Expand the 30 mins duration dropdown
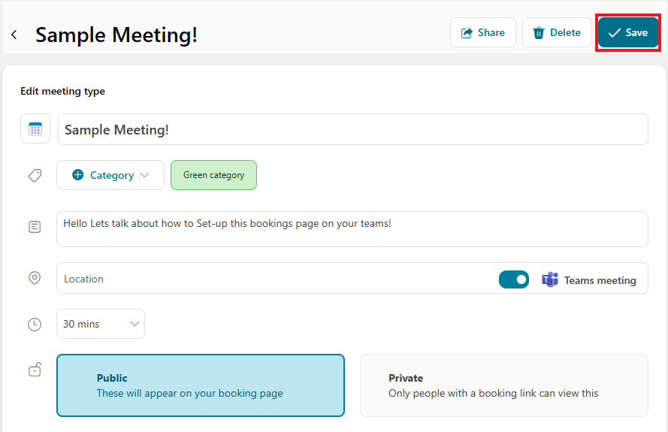 click(x=101, y=324)
